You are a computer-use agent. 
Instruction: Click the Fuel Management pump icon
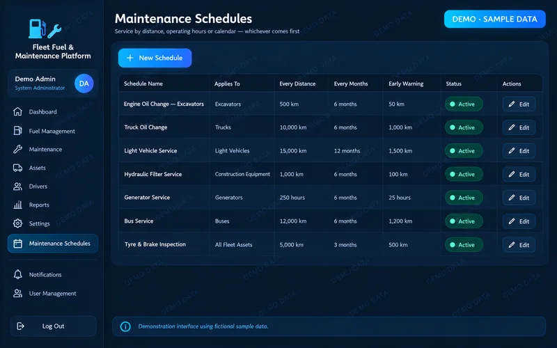[x=17, y=131]
